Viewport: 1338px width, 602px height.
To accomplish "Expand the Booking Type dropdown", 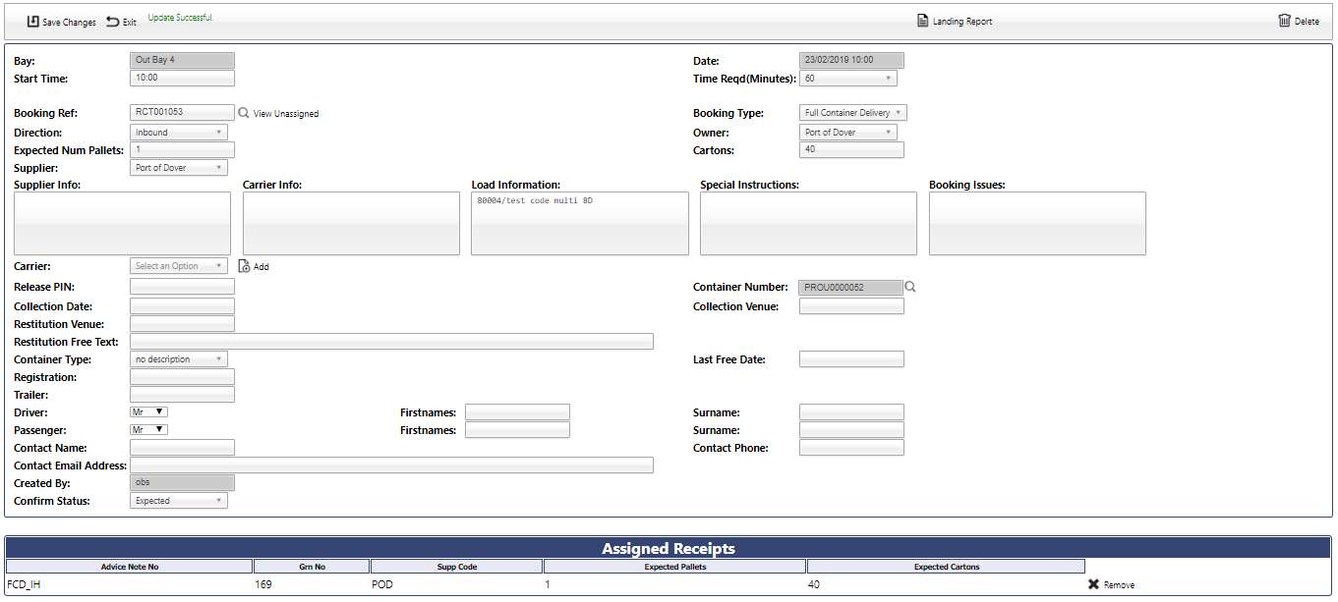I will pyautogui.click(x=852, y=113).
